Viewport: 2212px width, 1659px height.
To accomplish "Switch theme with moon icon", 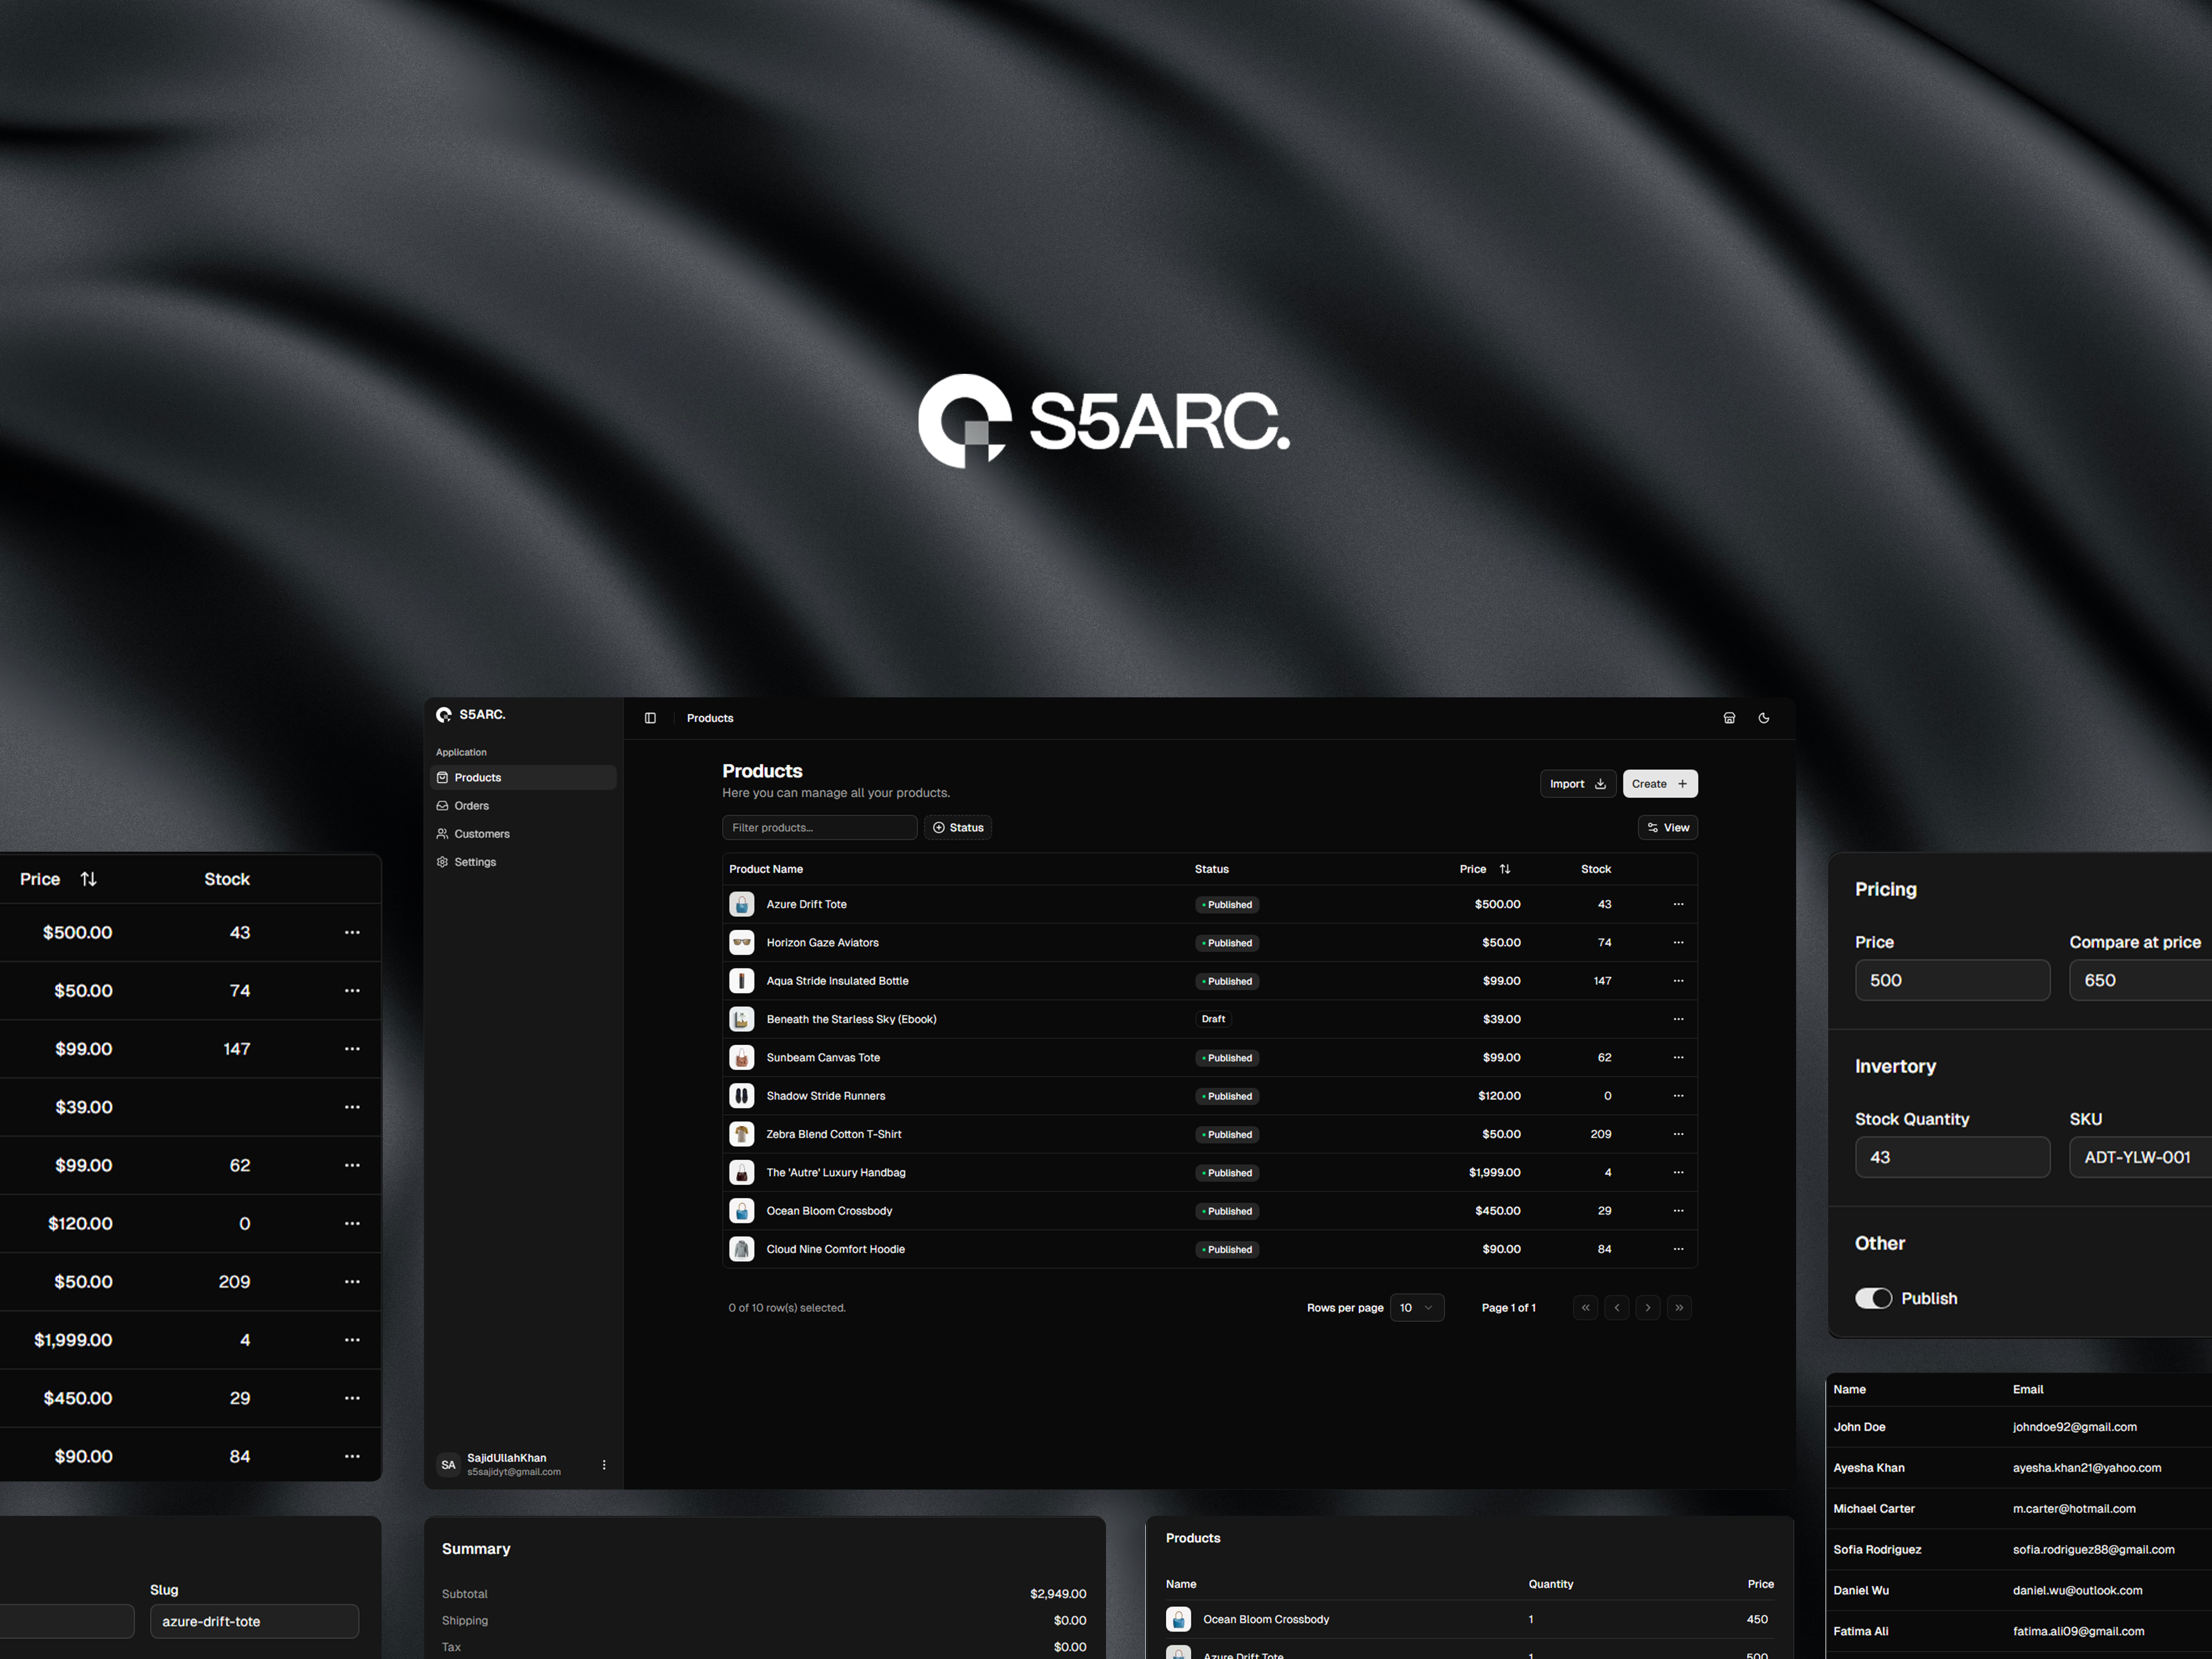I will pos(1764,718).
